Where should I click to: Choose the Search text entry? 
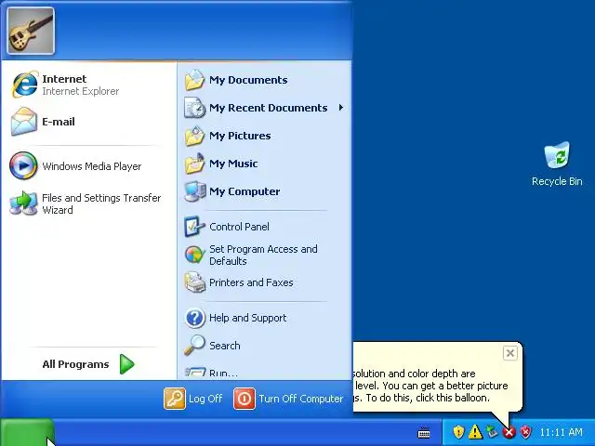[x=225, y=346]
